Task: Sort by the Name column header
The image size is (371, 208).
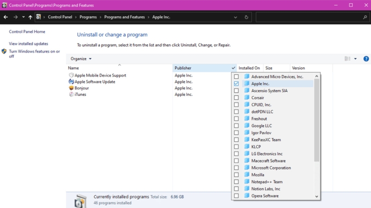Action: 120,68
